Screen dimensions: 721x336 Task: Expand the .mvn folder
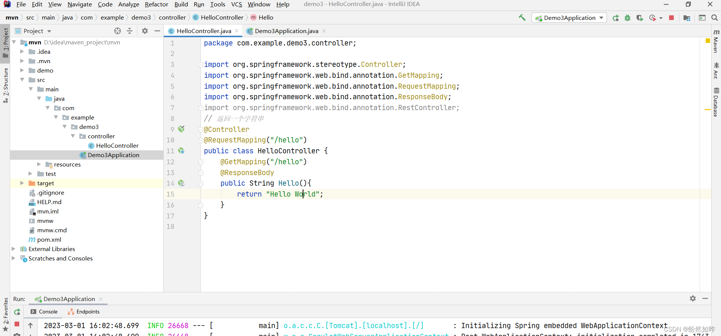[x=22, y=61]
